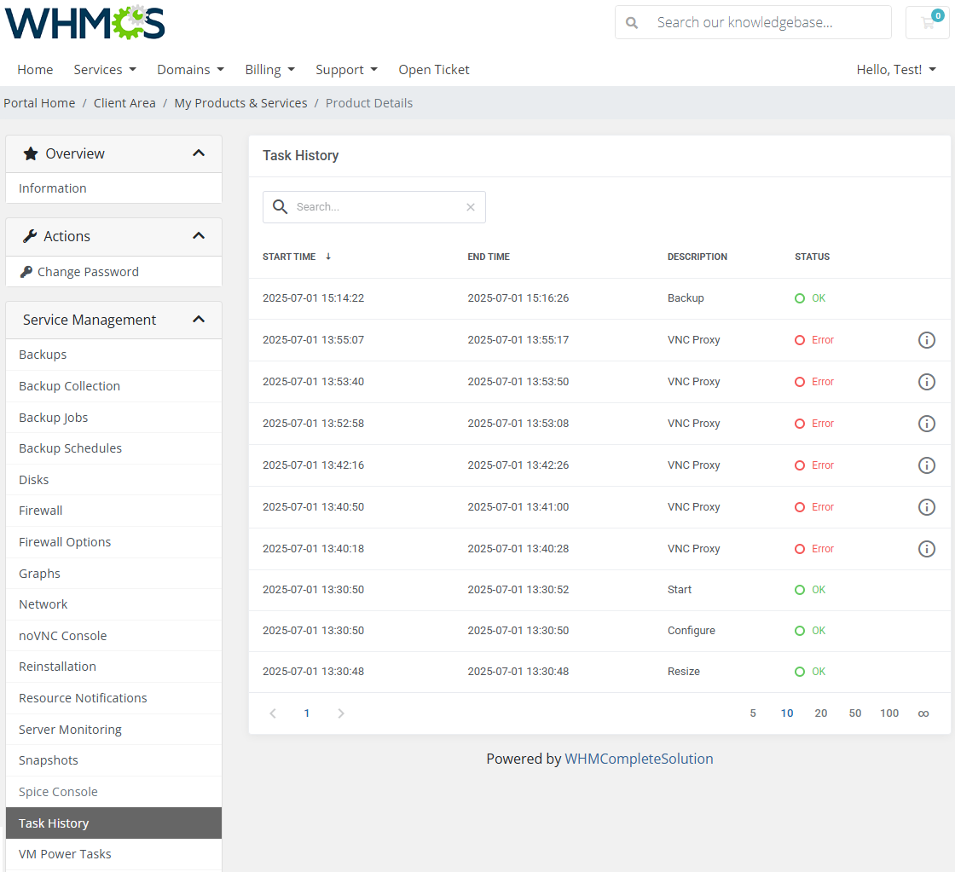Click the shopping cart icon
The image size is (955, 872).
(927, 23)
